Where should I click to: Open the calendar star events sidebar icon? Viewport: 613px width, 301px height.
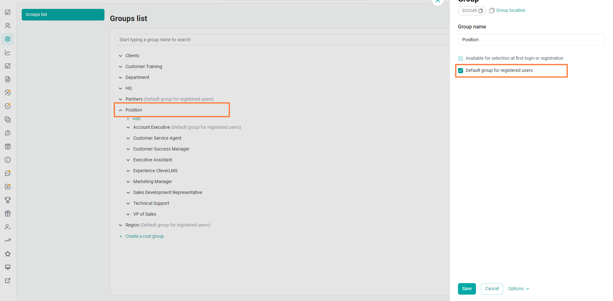[x=8, y=146]
